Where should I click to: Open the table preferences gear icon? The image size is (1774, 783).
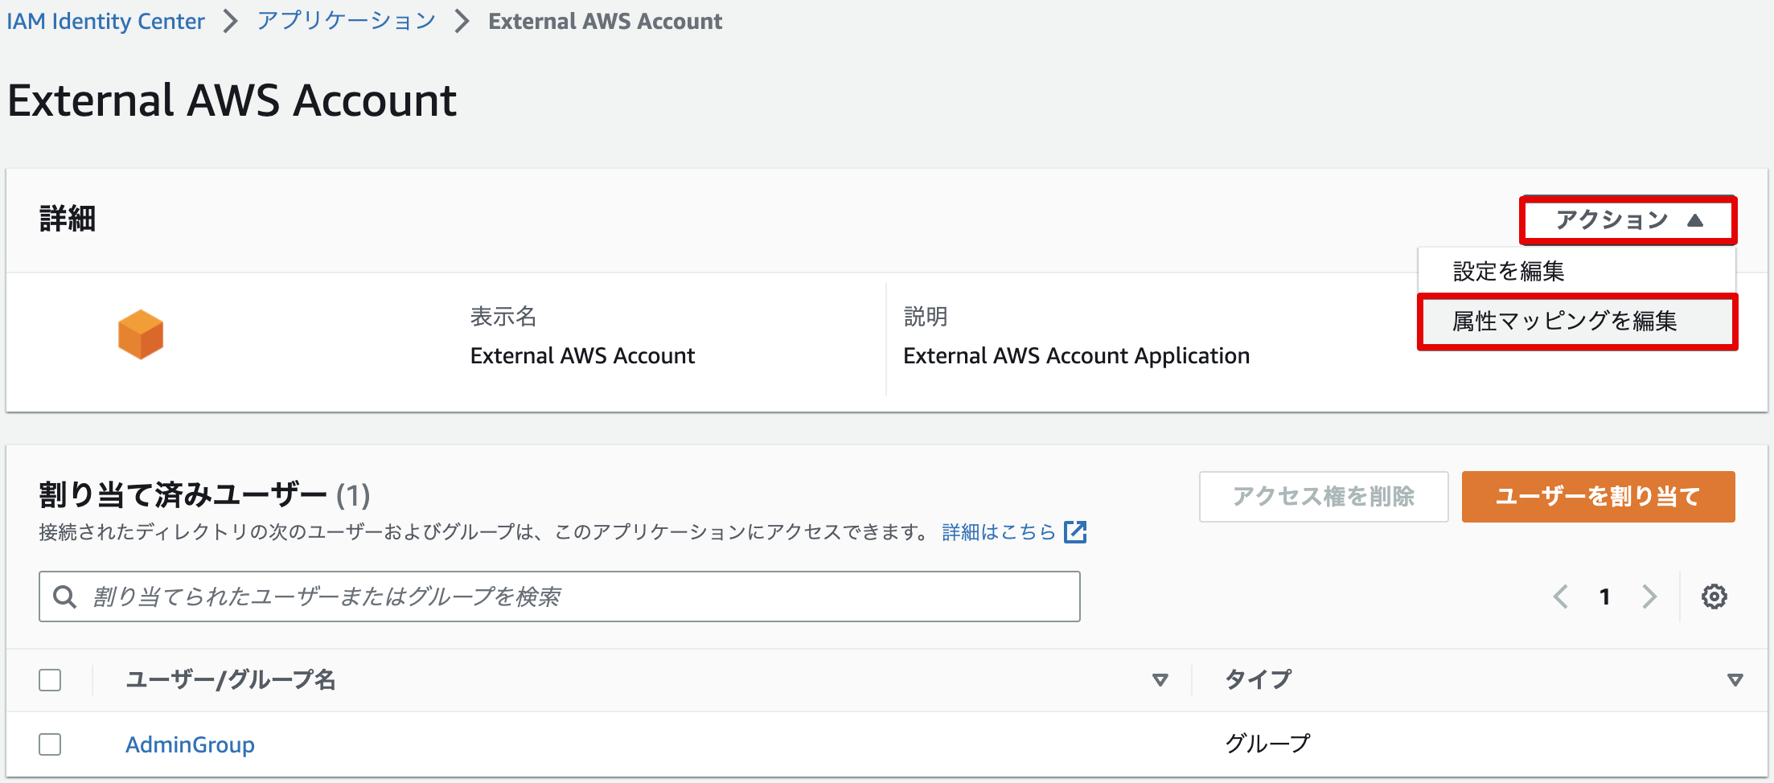point(1714,596)
